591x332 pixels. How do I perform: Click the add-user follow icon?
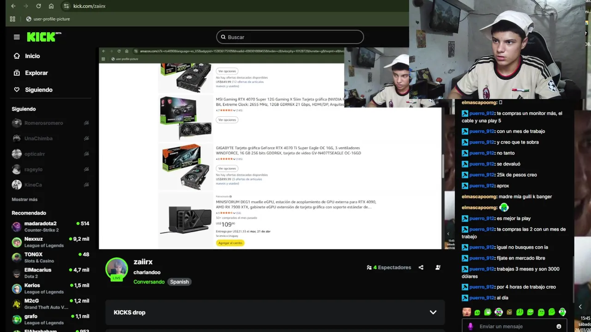438,267
